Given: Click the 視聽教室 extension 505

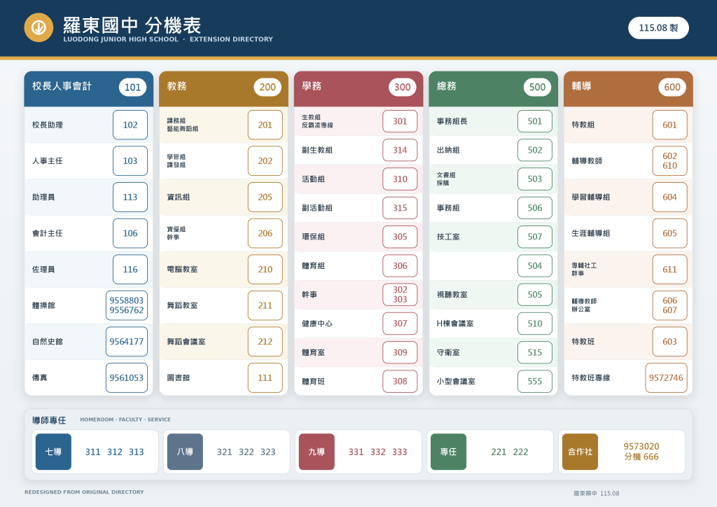Looking at the screenshot, I should coord(535,294).
